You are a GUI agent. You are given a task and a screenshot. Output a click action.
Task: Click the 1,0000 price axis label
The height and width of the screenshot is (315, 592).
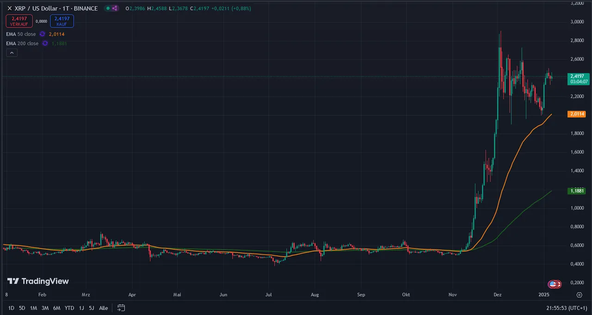(x=577, y=208)
